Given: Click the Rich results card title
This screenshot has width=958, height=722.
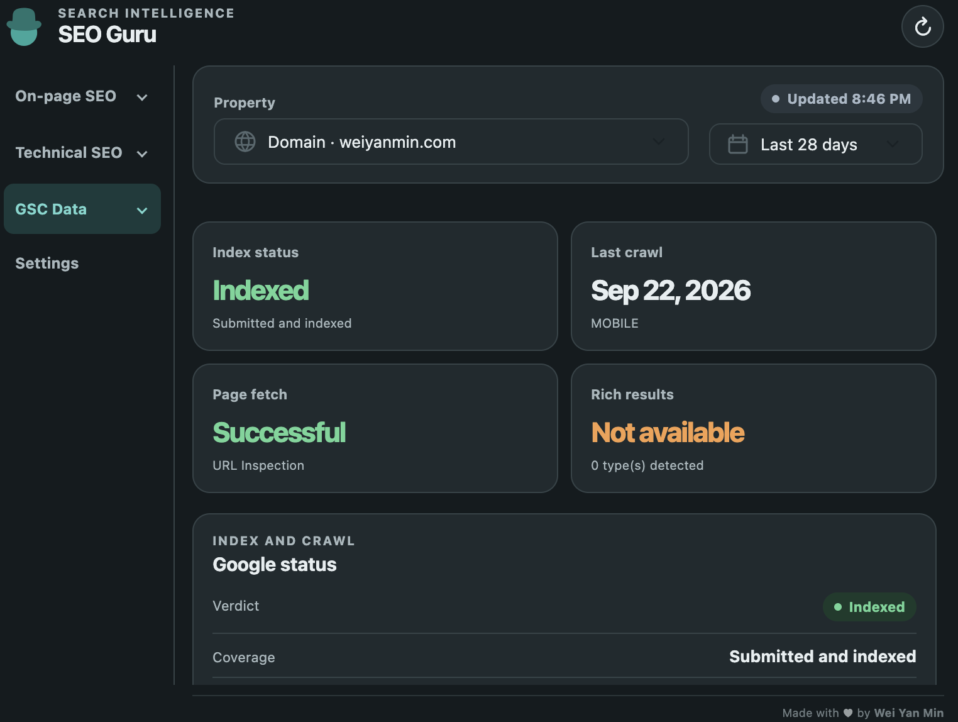Looking at the screenshot, I should pos(632,394).
